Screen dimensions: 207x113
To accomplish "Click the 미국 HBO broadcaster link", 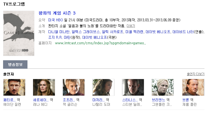I will [x=55, y=20].
